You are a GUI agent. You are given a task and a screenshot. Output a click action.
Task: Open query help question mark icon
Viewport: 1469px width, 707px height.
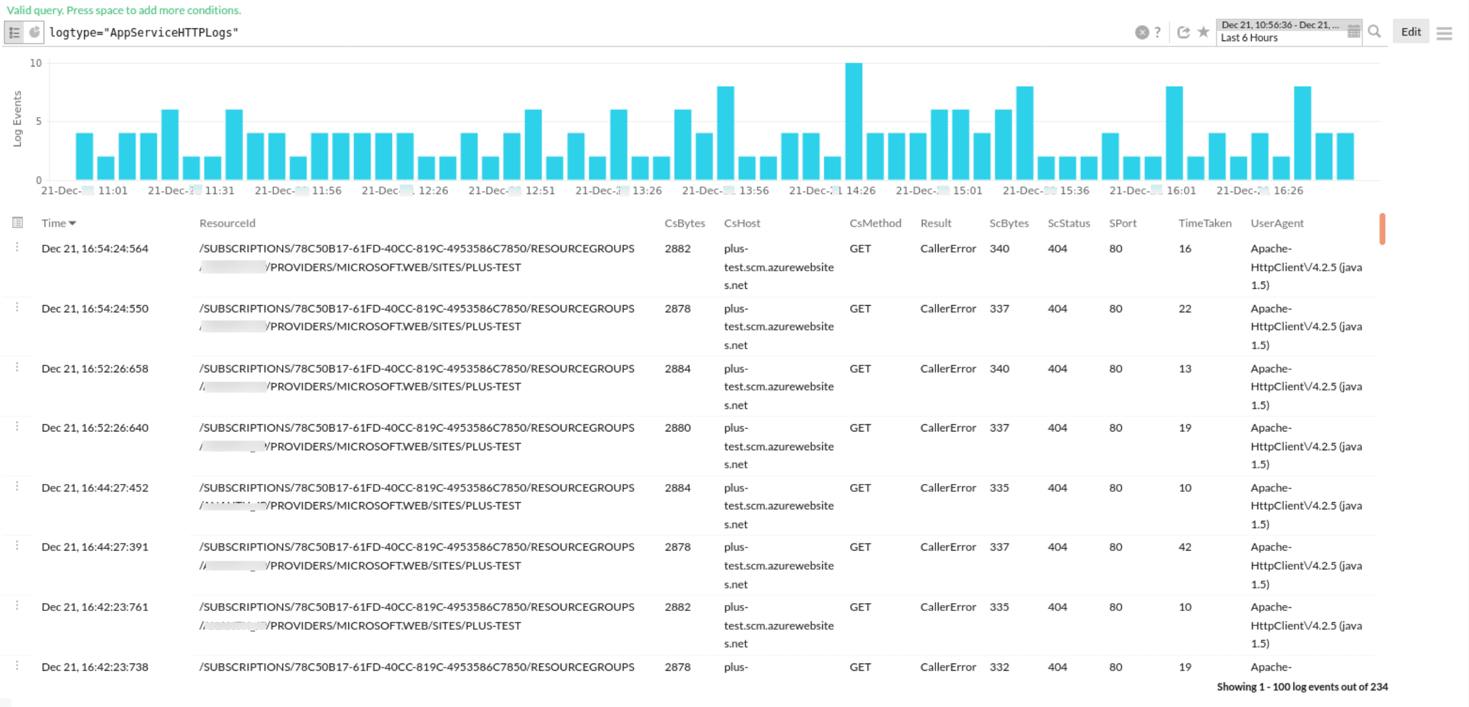click(x=1157, y=33)
